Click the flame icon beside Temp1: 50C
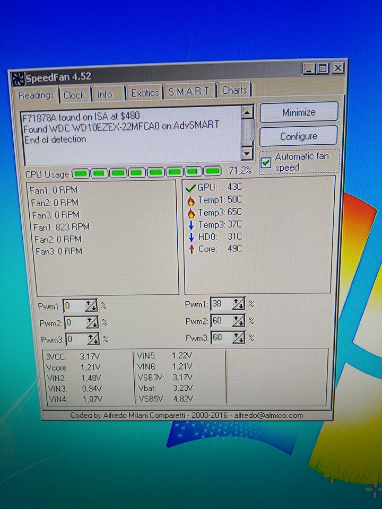Viewport: 382px width, 509px height. tap(191, 201)
